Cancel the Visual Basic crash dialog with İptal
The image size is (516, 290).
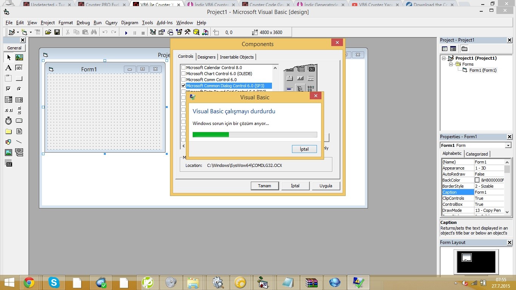(304, 149)
